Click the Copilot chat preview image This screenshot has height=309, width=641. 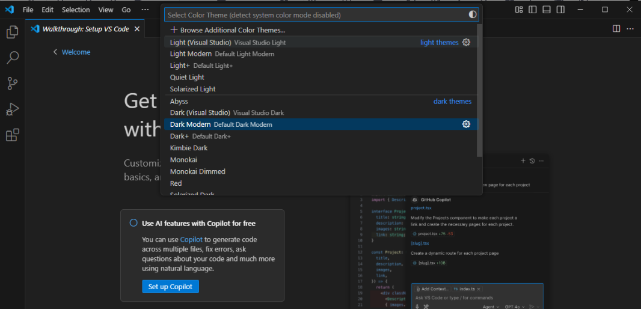[450, 231]
